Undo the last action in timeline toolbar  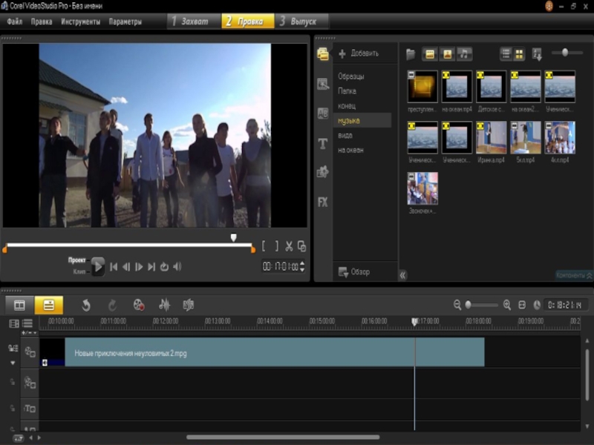tap(86, 305)
